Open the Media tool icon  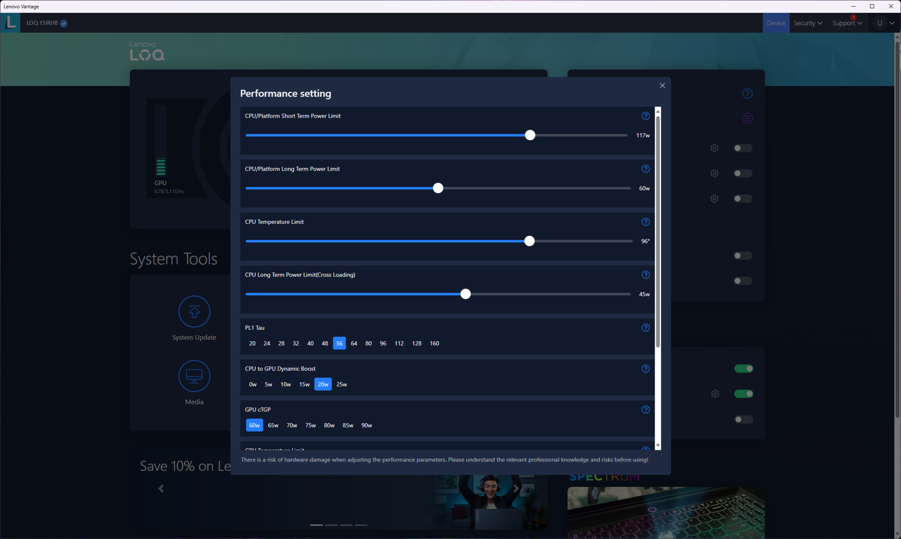click(x=194, y=376)
